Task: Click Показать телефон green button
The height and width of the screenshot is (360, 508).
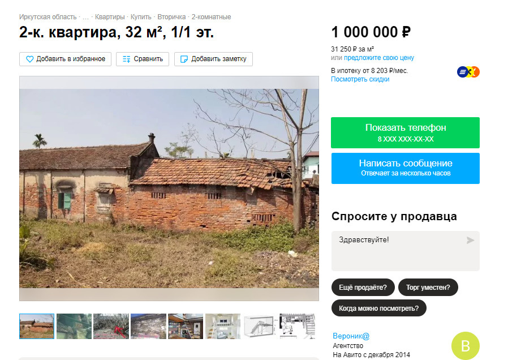Action: [405, 133]
